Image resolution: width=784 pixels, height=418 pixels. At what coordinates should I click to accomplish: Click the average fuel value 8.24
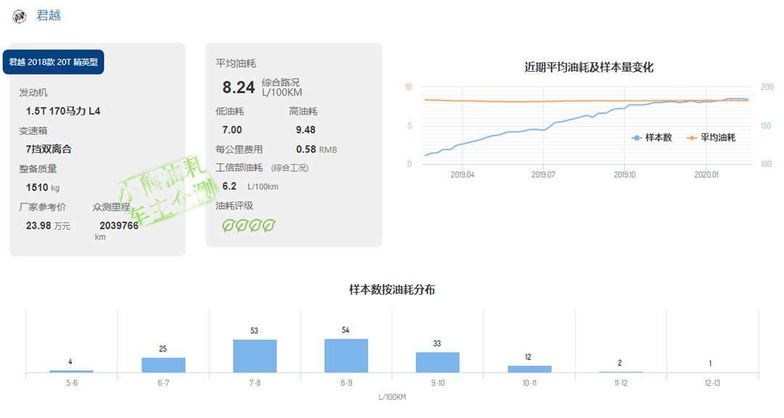click(238, 88)
